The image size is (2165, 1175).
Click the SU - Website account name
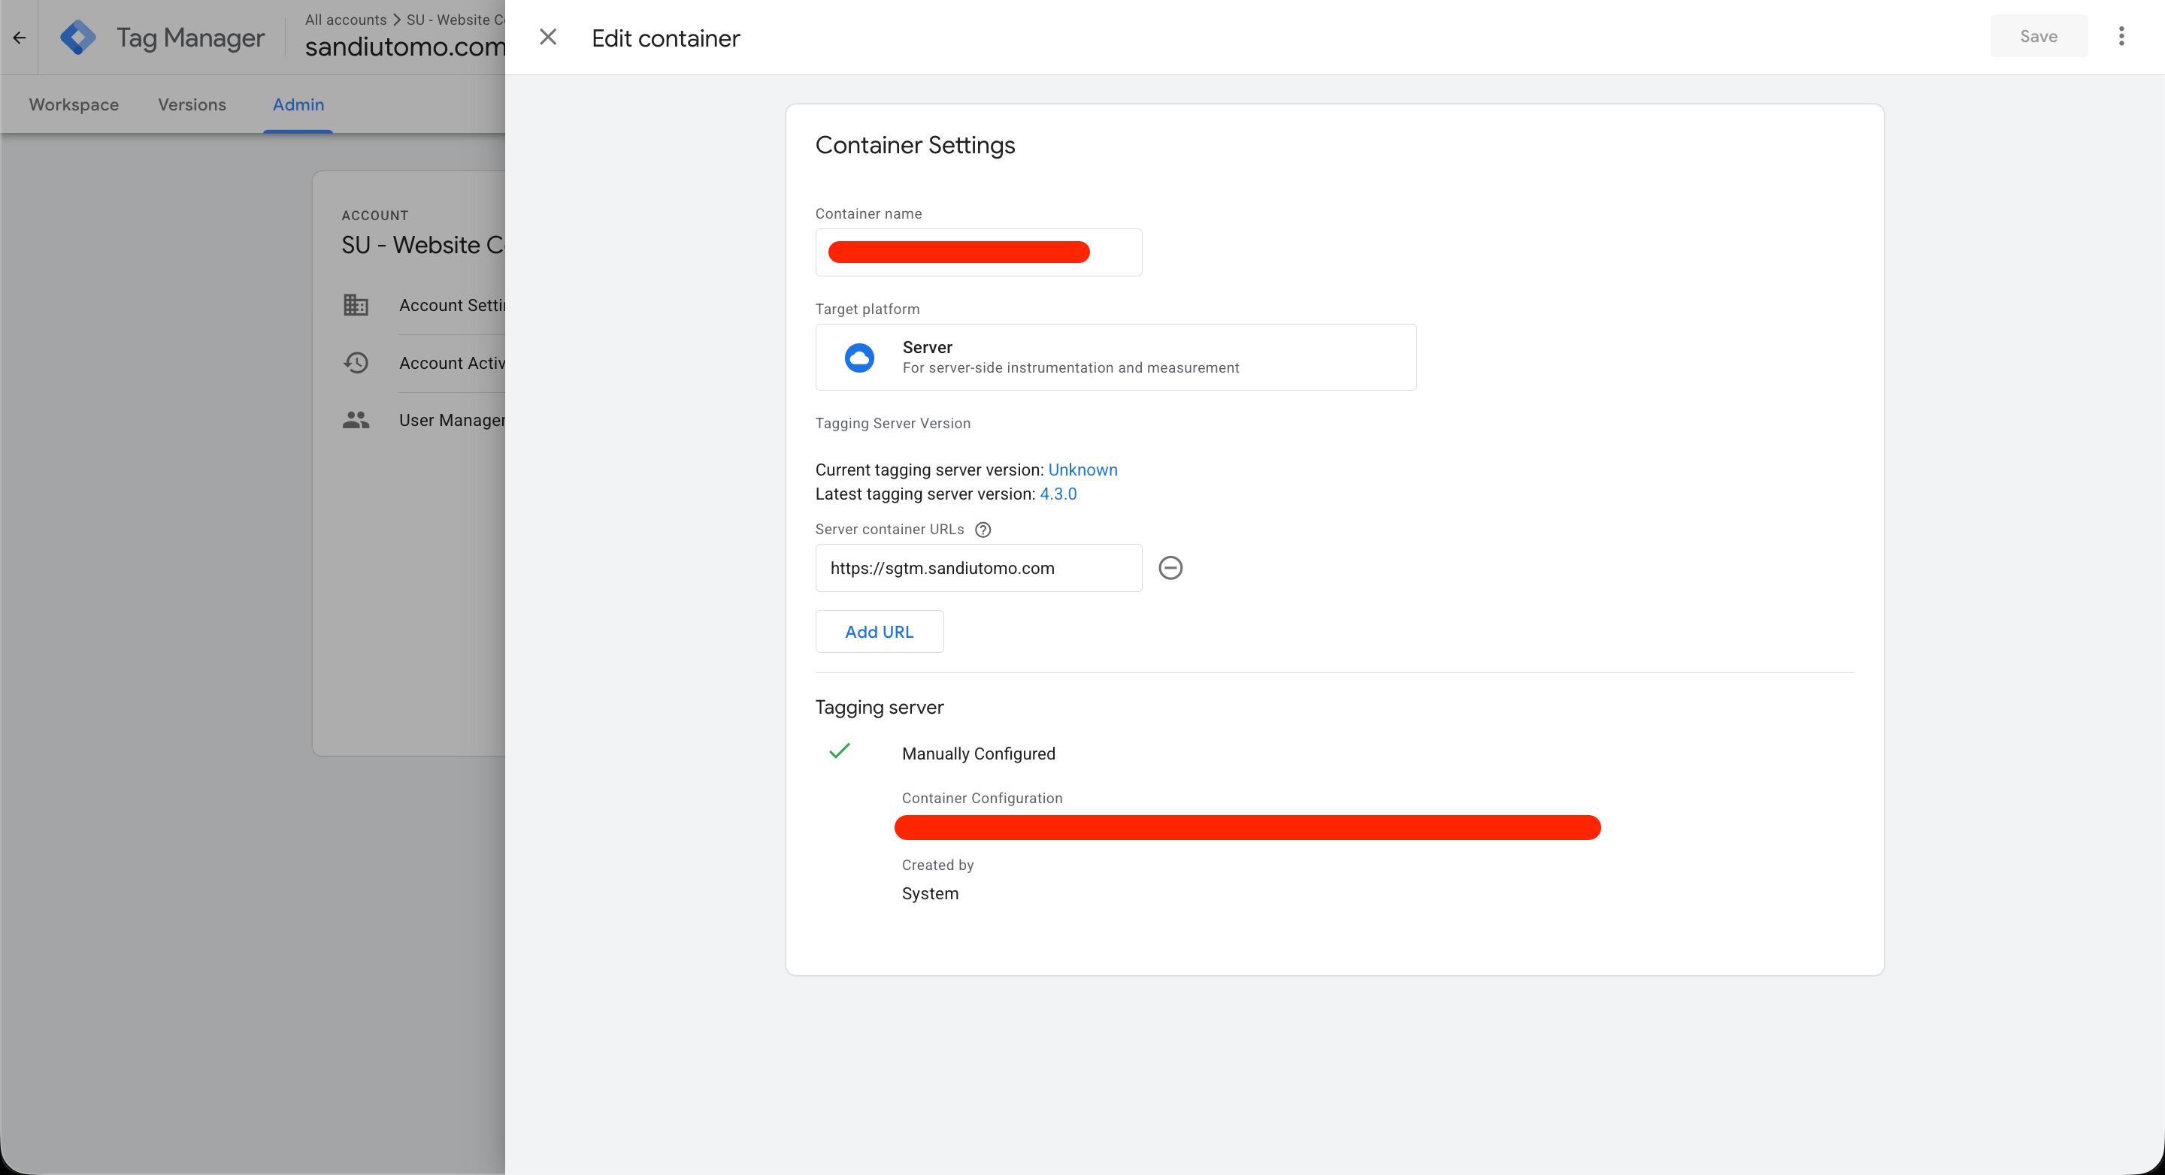pos(422,245)
